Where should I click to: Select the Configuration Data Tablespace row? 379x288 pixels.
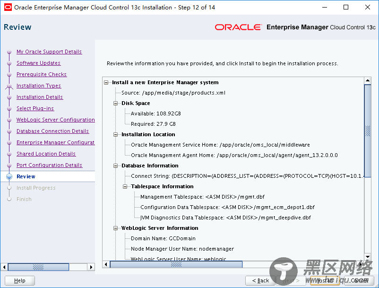tap(227, 207)
